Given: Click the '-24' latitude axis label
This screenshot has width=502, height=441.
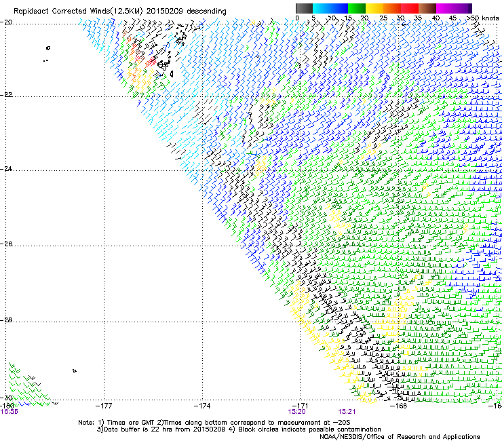Looking at the screenshot, I should pos(6,168).
